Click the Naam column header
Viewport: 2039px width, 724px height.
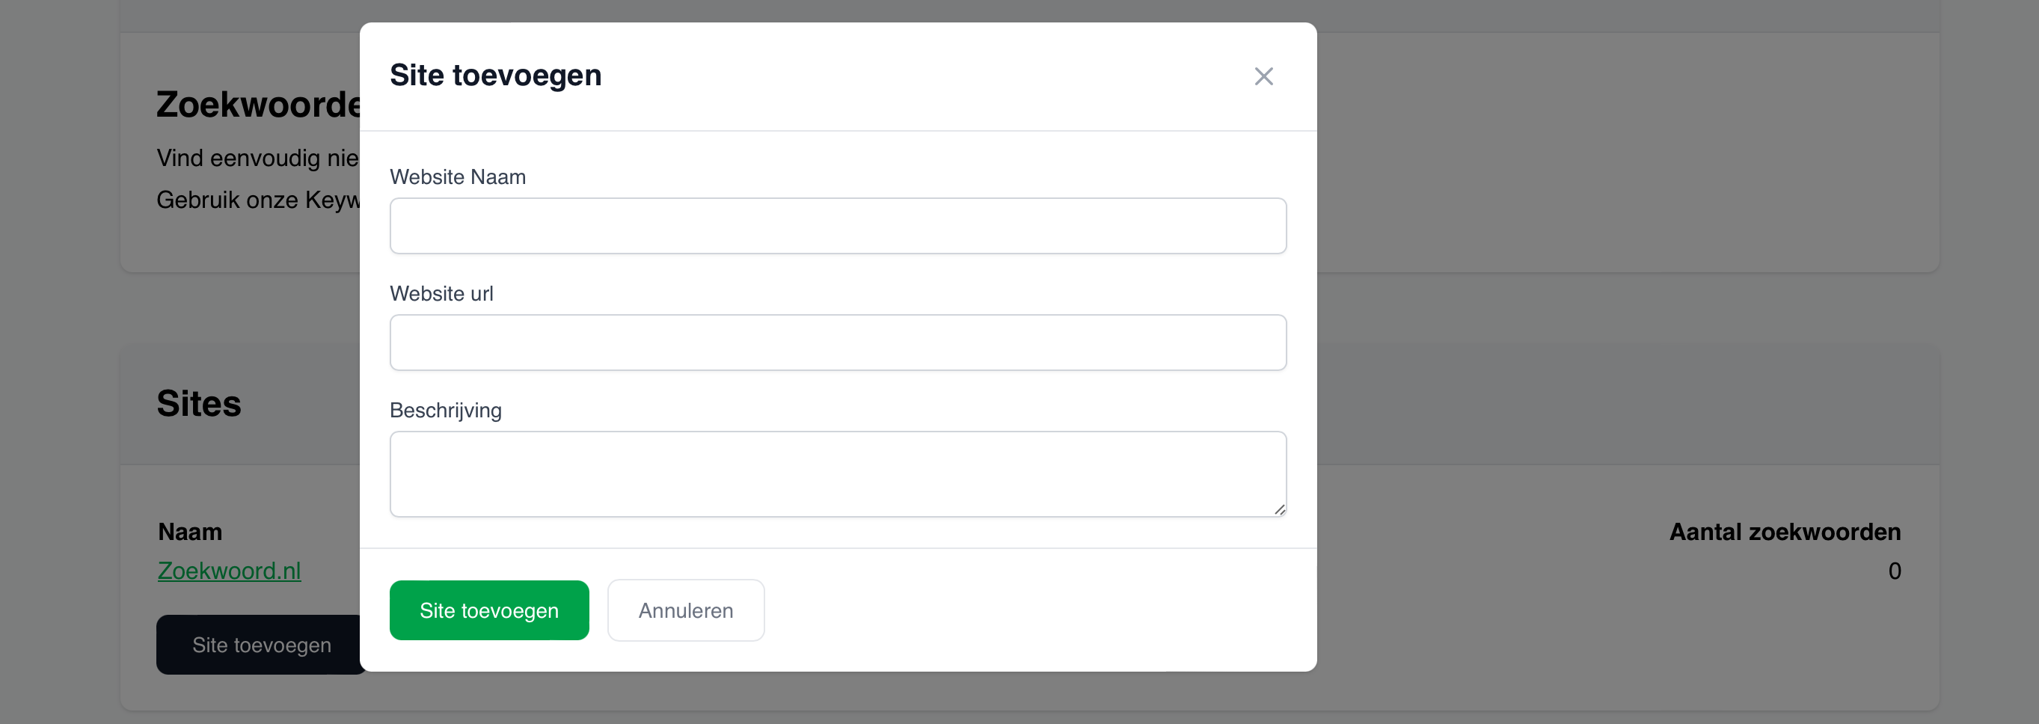tap(190, 532)
